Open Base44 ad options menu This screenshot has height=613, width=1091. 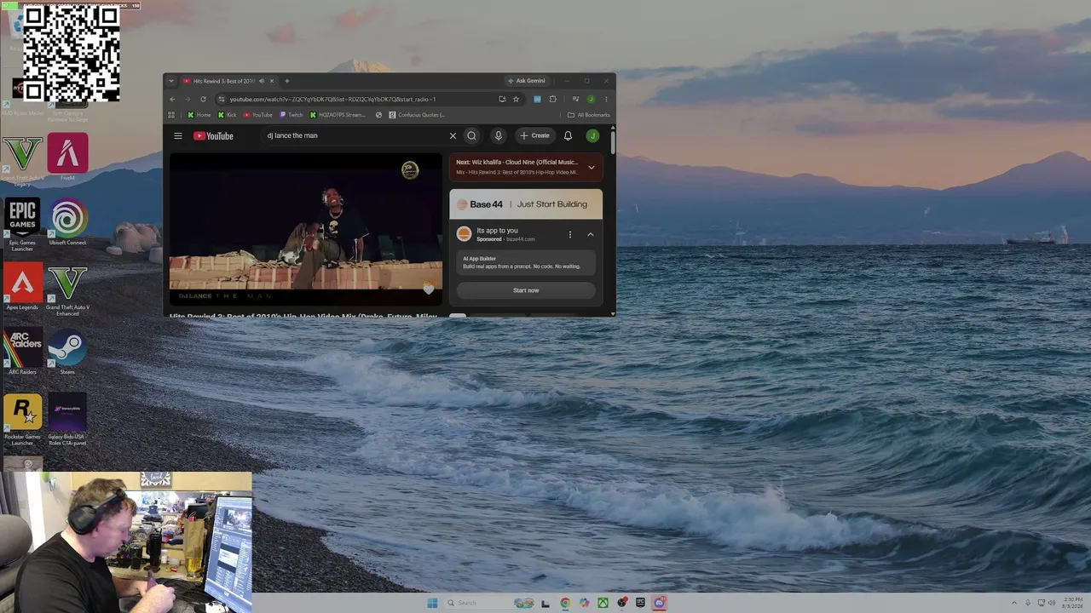click(x=570, y=234)
